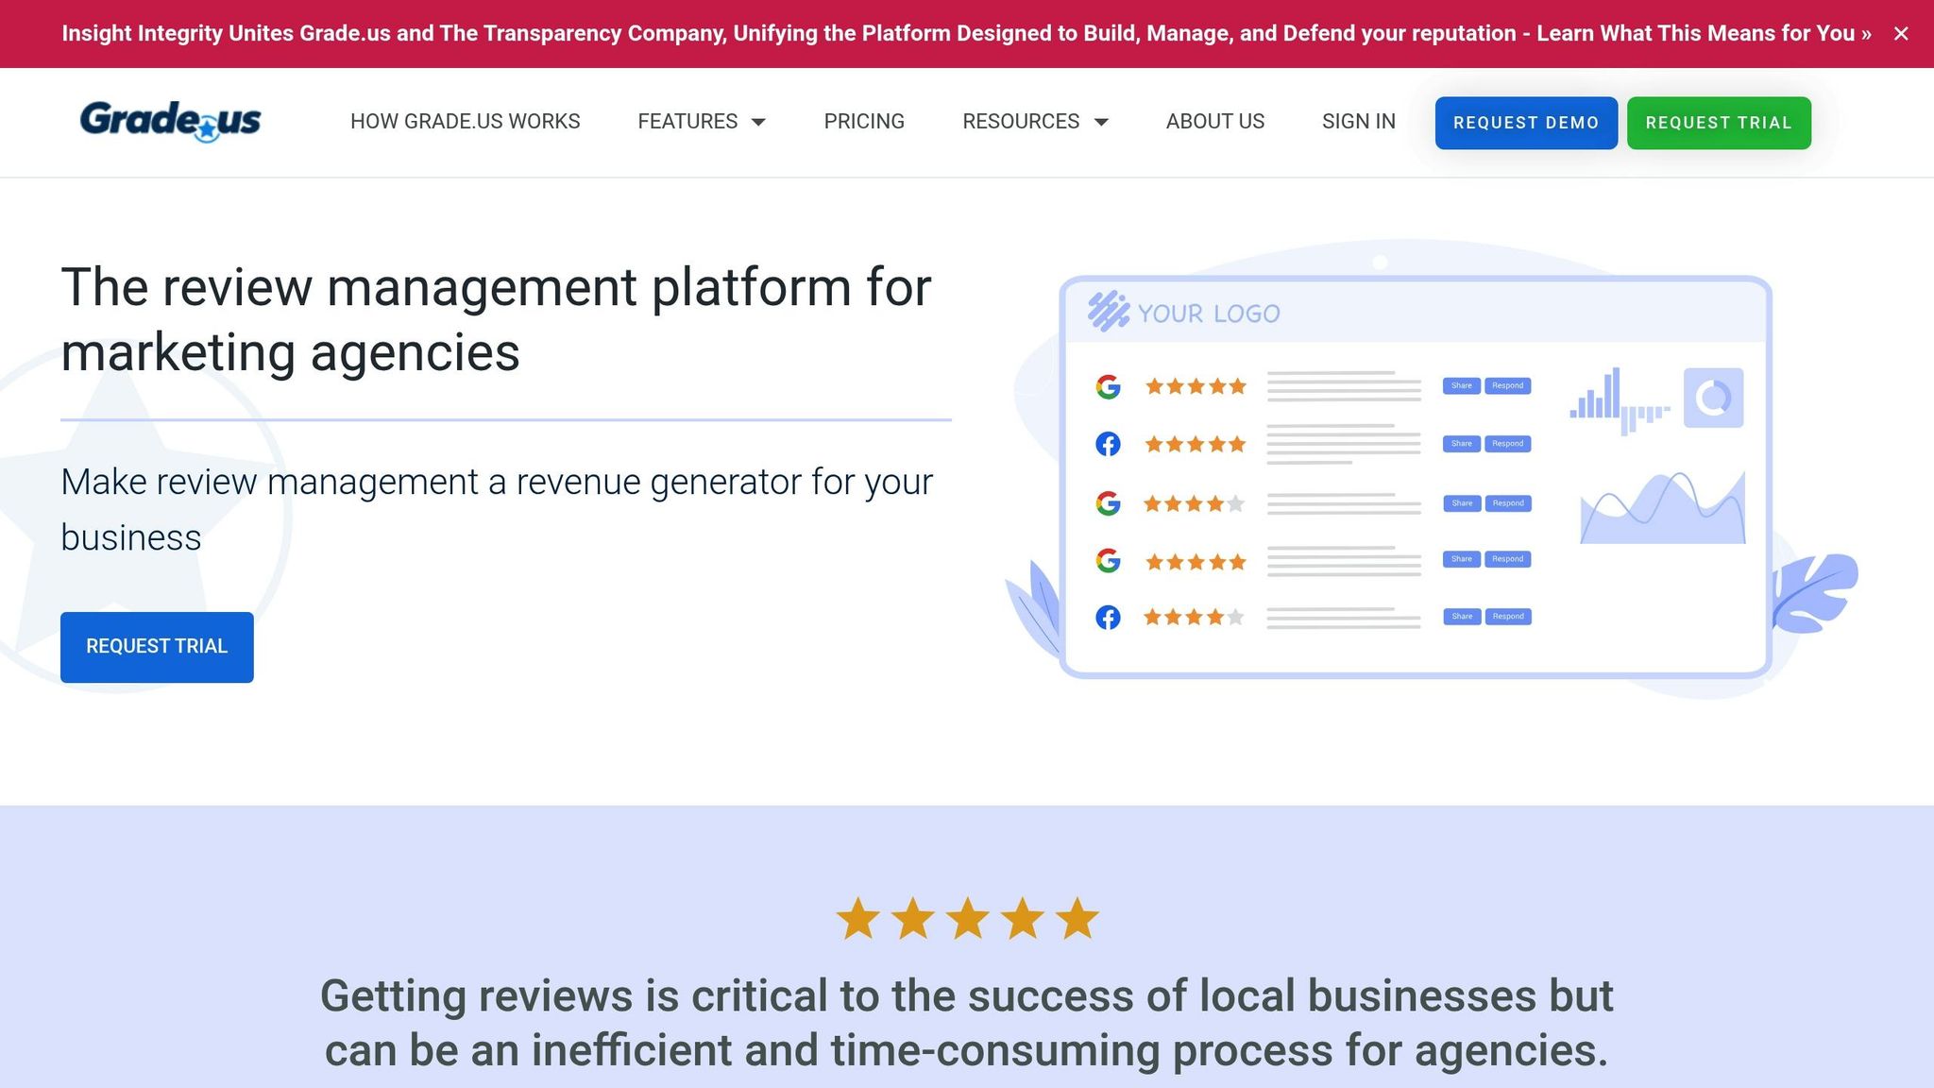Viewport: 1934px width, 1088px height.
Task: Open How Grade.us Works page
Action: tap(465, 122)
